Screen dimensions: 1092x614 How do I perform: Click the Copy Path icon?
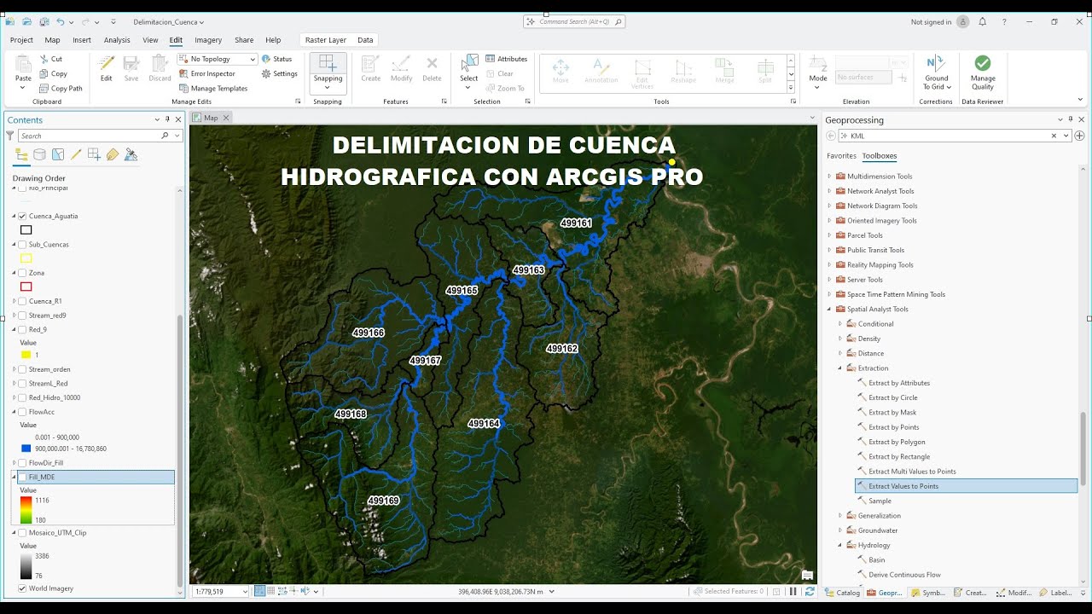[44, 88]
